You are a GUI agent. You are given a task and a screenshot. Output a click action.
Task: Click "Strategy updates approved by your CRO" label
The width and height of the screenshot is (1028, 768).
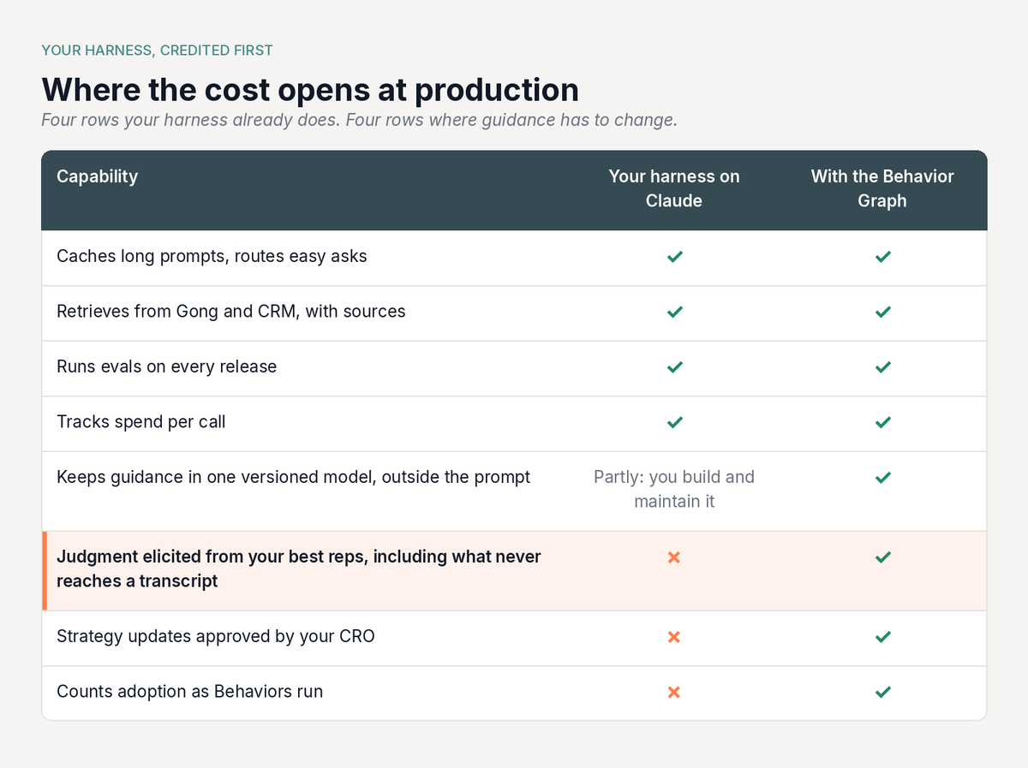[x=216, y=637]
